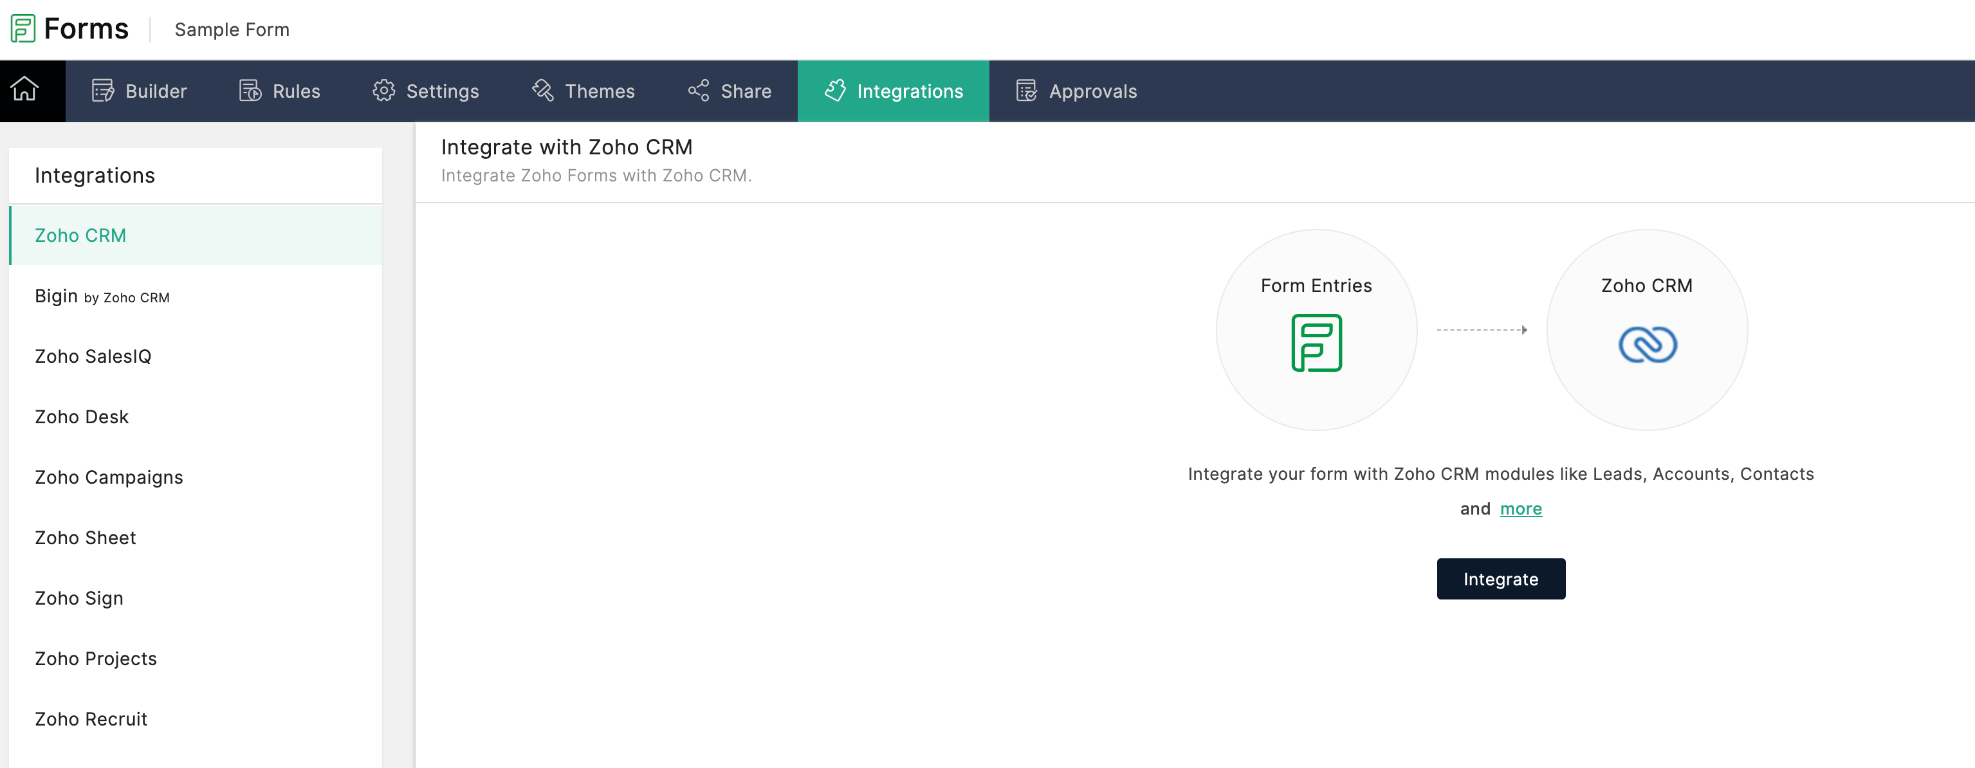Click the green Form Entries icon
This screenshot has width=1975, height=768.
[x=1316, y=343]
